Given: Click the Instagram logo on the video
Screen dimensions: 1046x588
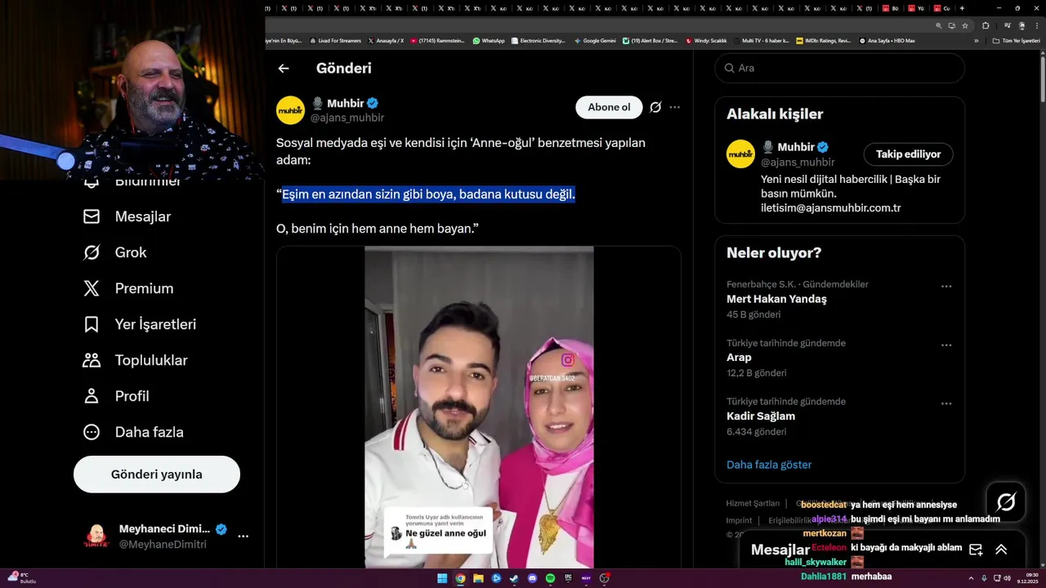Looking at the screenshot, I should tap(568, 360).
